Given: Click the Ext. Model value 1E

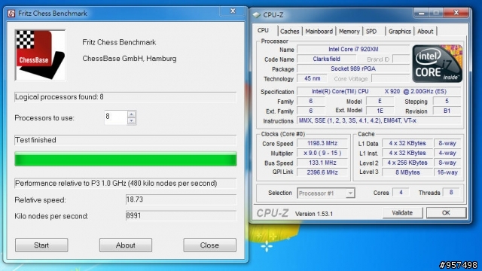Looking at the screenshot, I should coord(380,111).
